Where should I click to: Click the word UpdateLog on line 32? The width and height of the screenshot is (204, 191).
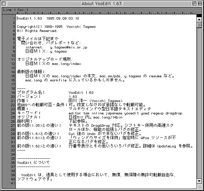(167, 146)
